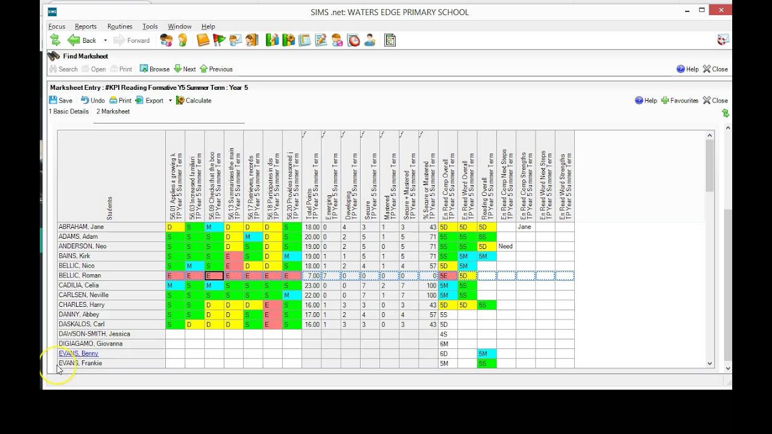Click the % Secure or Mastered column header
Screen dimensions: 772x434
(x=428, y=177)
